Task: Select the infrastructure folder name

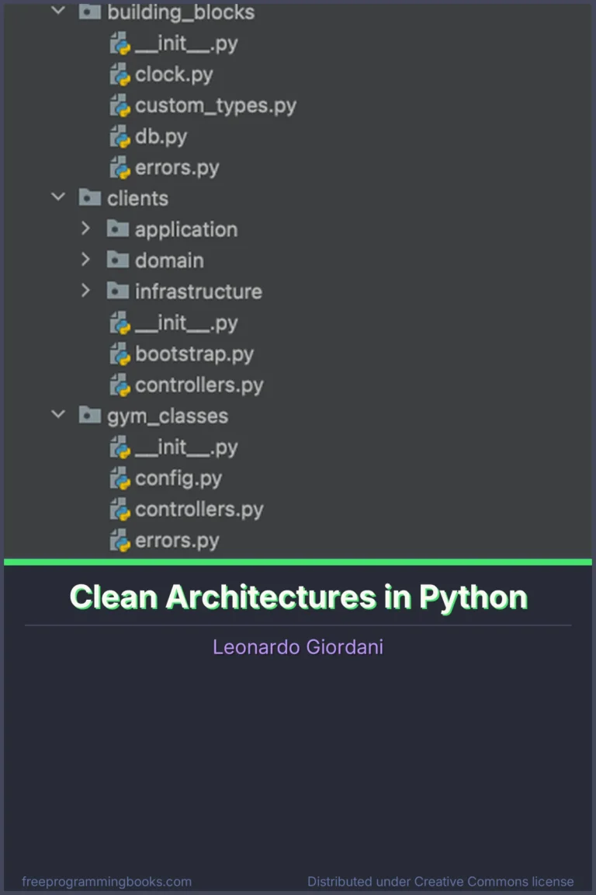Action: [199, 291]
